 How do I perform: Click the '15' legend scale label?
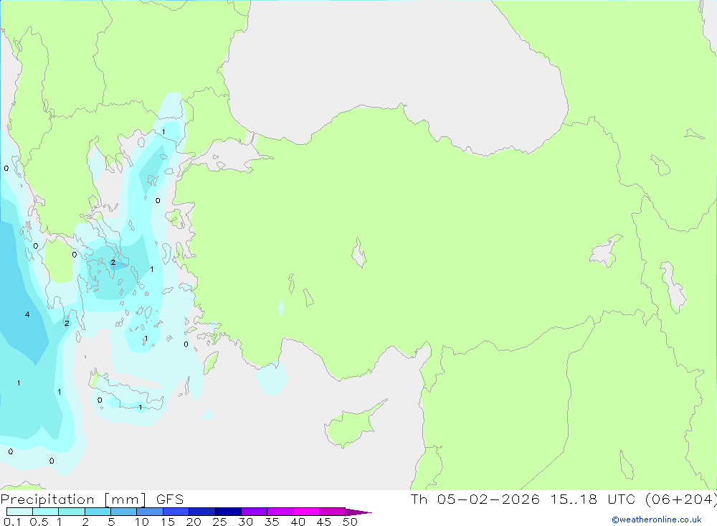[168, 522]
